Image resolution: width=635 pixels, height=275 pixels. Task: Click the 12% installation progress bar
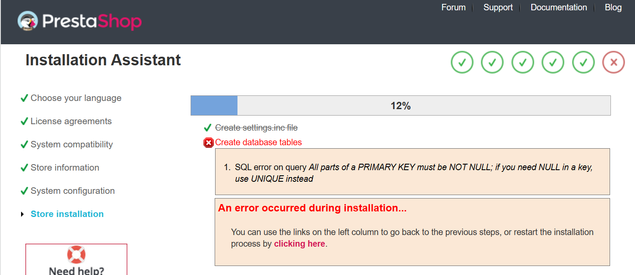(x=401, y=106)
